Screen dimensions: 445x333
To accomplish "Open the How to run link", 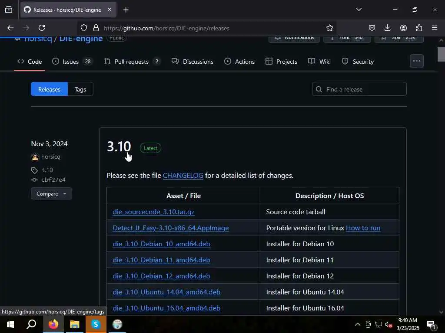I will [363, 228].
